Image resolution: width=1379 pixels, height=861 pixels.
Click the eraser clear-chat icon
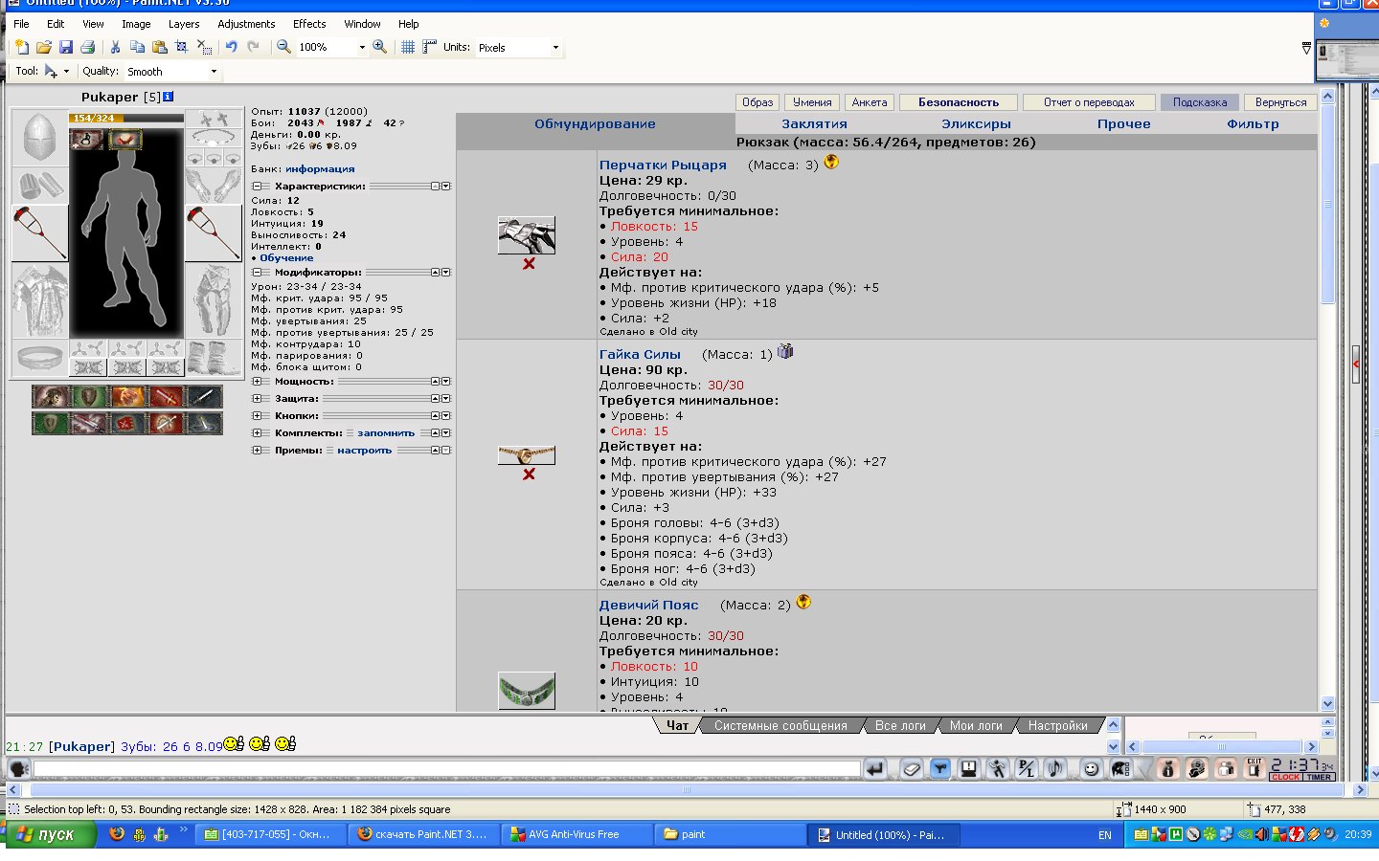(x=912, y=768)
